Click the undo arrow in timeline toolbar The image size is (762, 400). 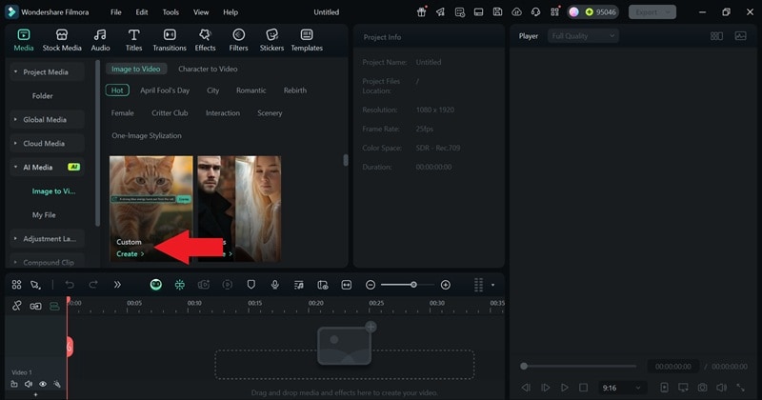coord(70,285)
